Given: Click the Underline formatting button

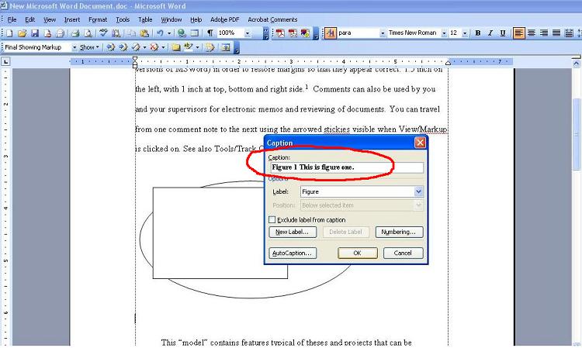Looking at the screenshot, I should [503, 33].
